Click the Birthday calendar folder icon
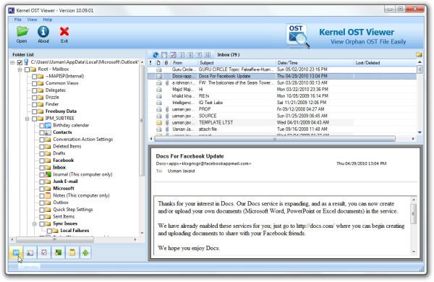This screenshot has width=434, height=282. pyautogui.click(x=48, y=125)
